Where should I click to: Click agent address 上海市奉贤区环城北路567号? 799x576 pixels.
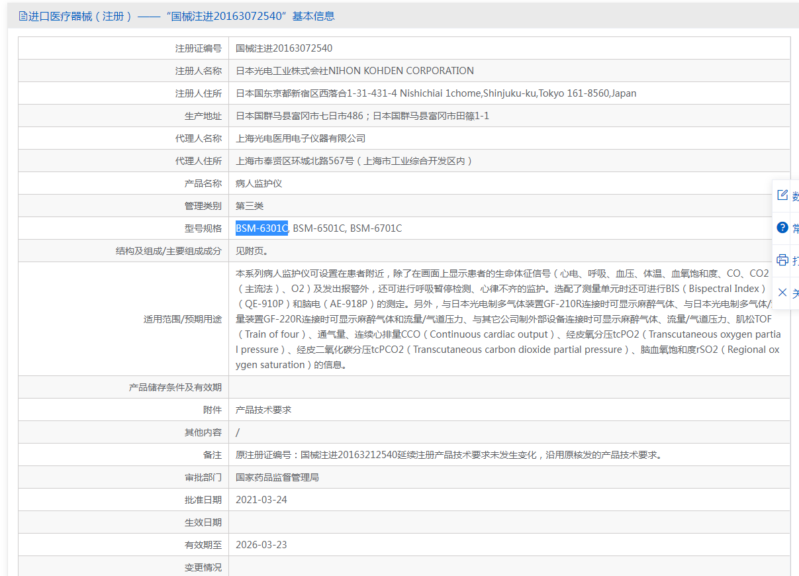(354, 161)
